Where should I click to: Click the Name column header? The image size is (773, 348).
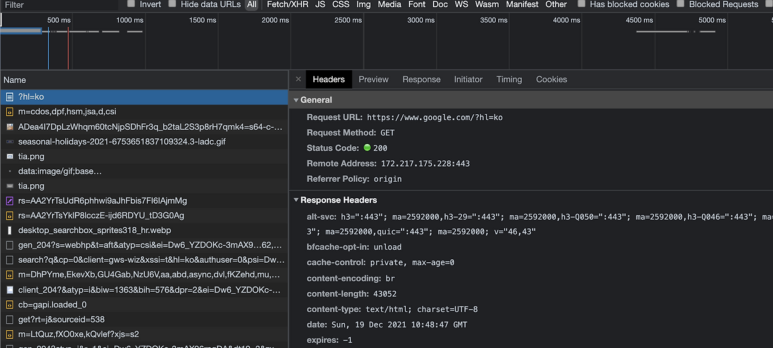tap(144, 80)
